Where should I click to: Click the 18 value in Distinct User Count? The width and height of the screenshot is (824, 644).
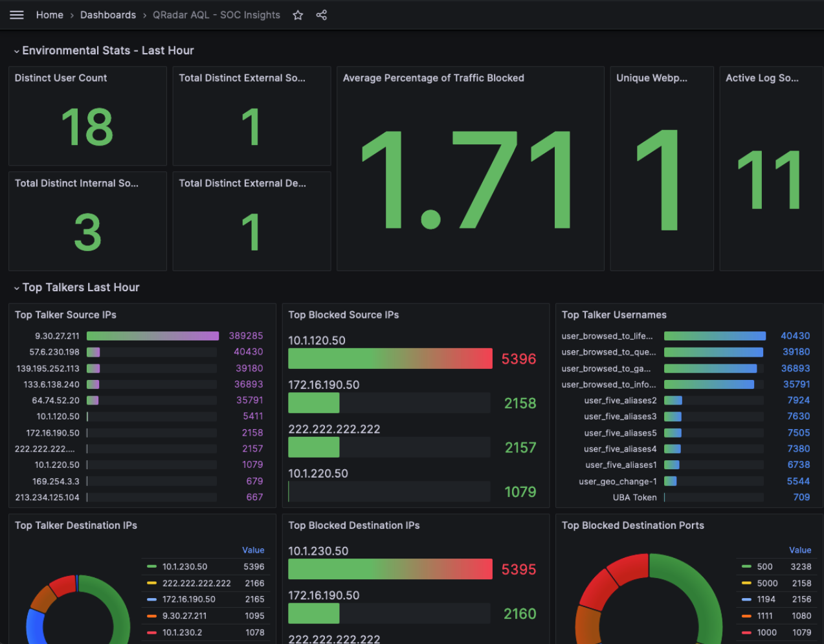click(87, 127)
